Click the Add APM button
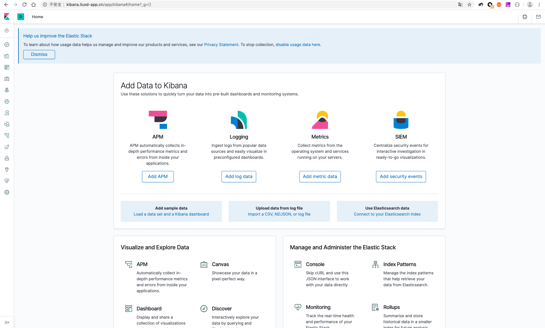This screenshot has width=545, height=328. tap(158, 177)
